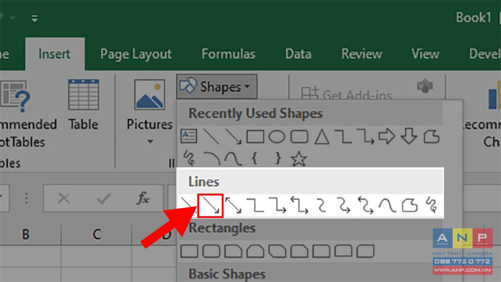The height and width of the screenshot is (282, 501).
Task: Select column C header
Action: pyautogui.click(x=96, y=234)
